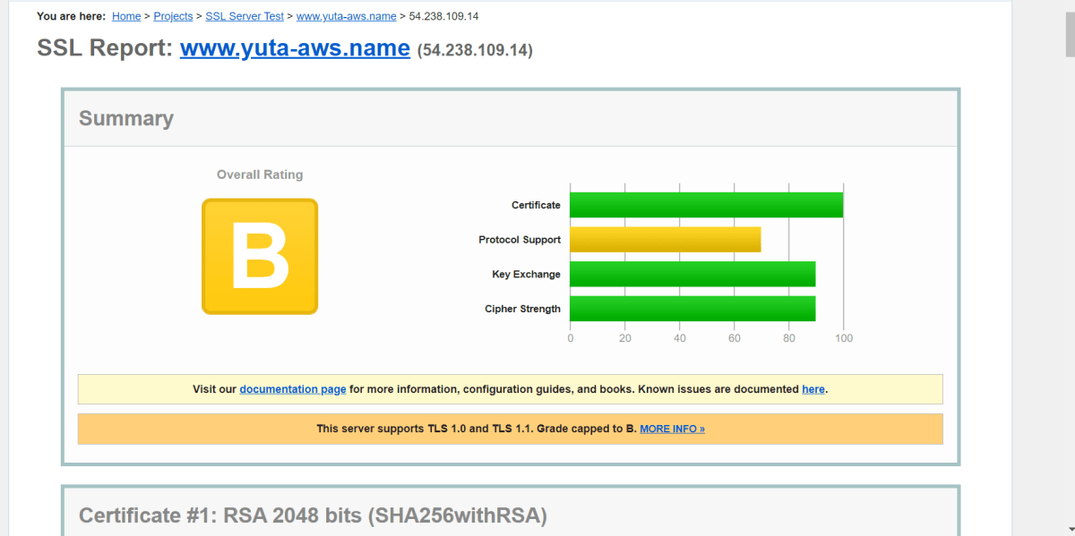This screenshot has height=536, width=1075.
Task: Go to the Projects breadcrumb link
Action: click(x=173, y=16)
